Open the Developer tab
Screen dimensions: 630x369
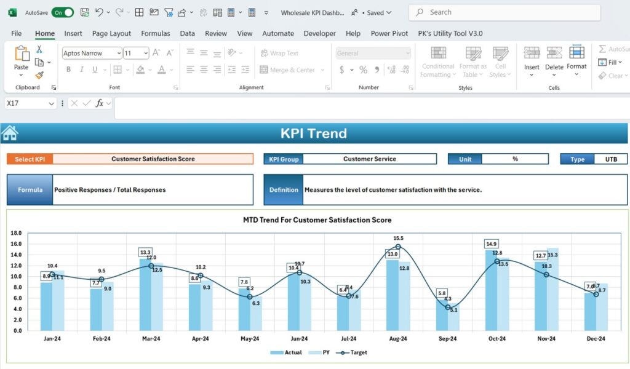[x=319, y=33]
